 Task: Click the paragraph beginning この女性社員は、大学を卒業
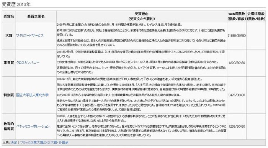coord(137,62)
